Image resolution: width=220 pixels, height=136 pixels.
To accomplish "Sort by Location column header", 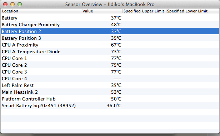I will click(x=41, y=11).
